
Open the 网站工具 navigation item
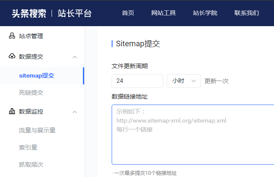pyautogui.click(x=164, y=13)
